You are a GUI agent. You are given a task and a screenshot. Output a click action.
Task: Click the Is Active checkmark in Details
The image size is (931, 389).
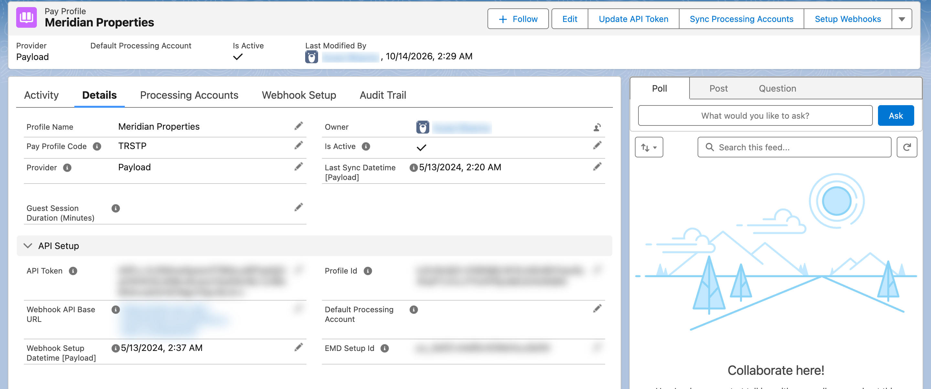point(422,147)
